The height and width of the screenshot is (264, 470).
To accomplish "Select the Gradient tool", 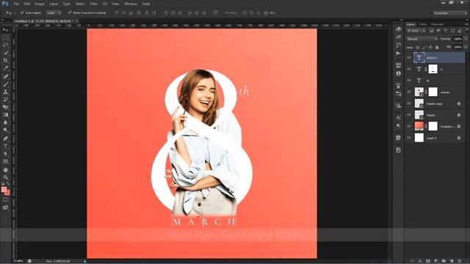I will (x=5, y=115).
